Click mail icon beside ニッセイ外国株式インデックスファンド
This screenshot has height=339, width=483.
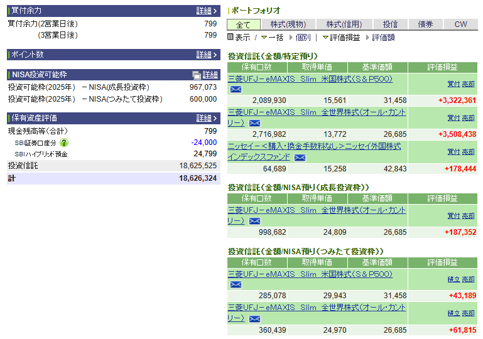(300, 158)
